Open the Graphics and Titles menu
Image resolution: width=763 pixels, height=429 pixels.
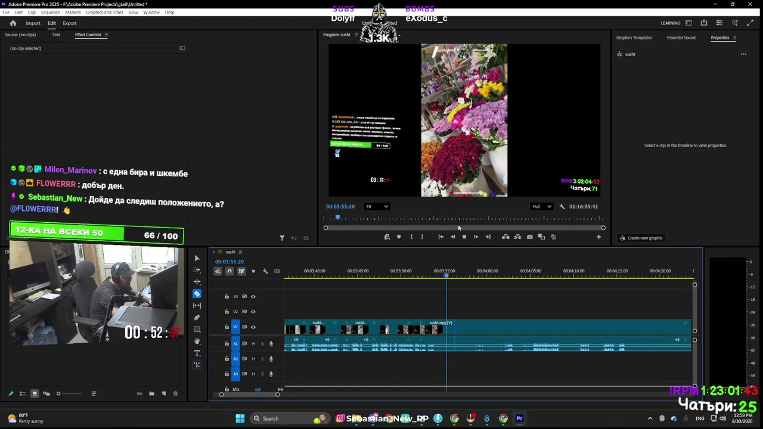[104, 13]
